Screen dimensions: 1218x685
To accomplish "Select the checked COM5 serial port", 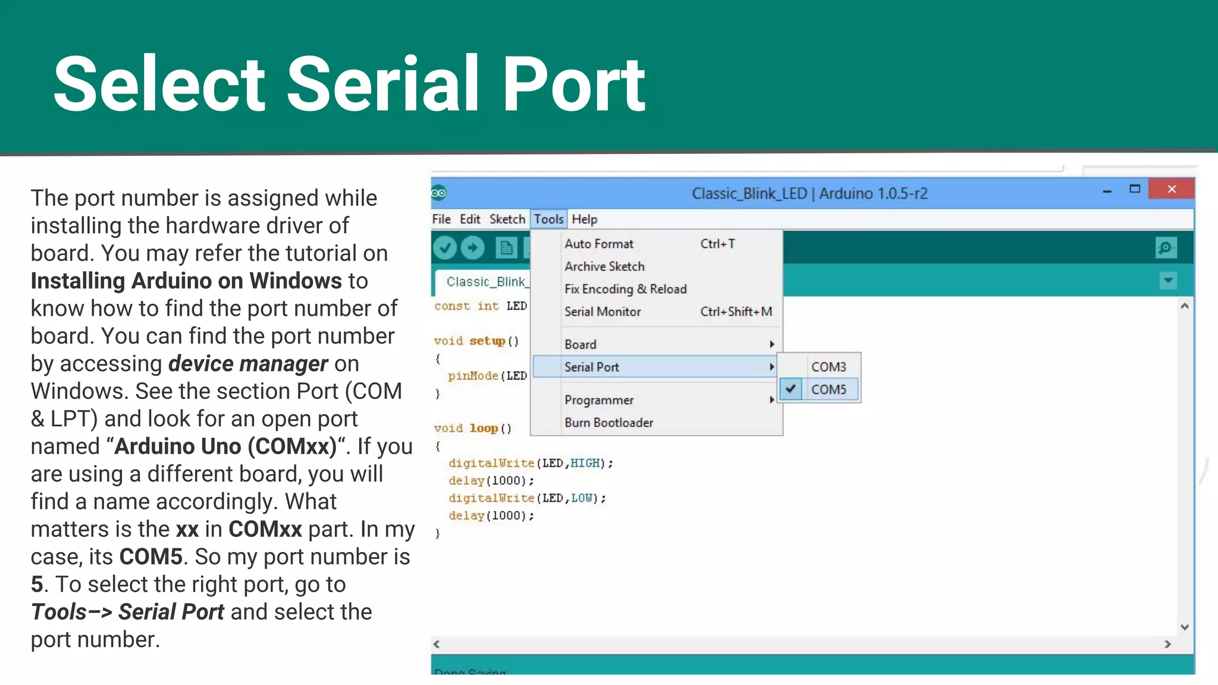I will coord(828,389).
